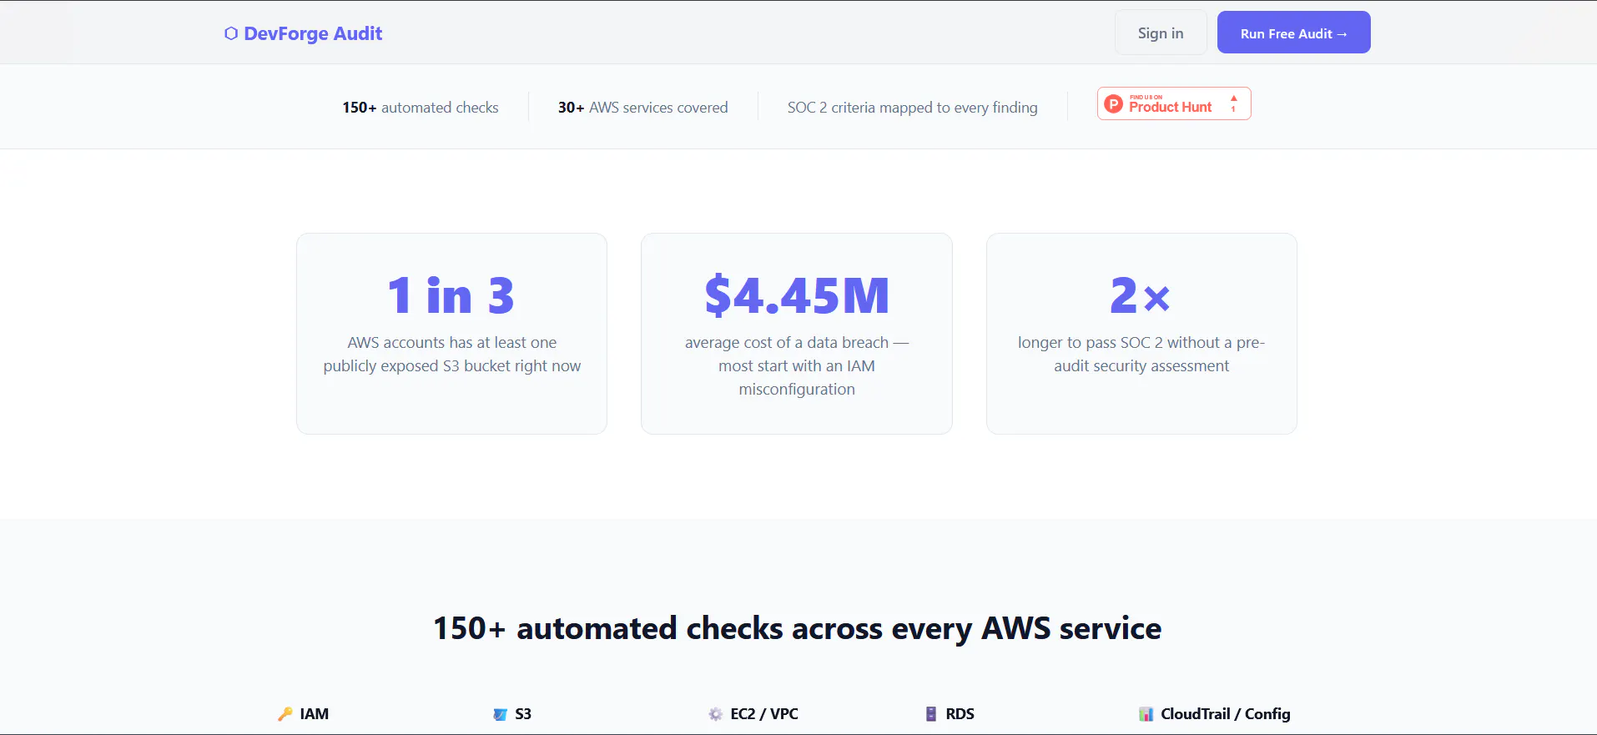Click the database icon beside RDS
This screenshot has width=1597, height=735.
[x=931, y=714]
